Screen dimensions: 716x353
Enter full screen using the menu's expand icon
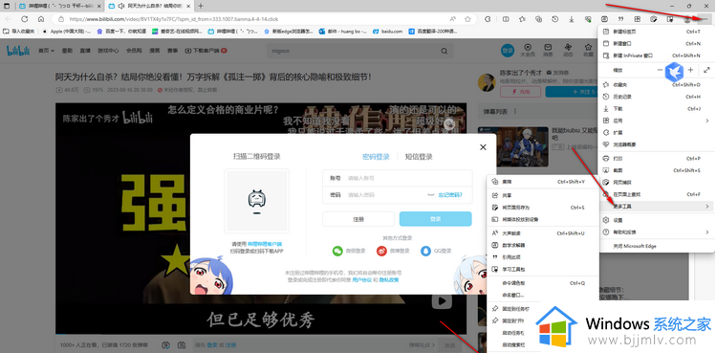click(706, 70)
